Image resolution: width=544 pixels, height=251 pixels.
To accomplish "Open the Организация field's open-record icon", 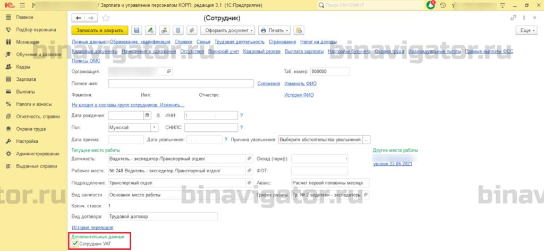I will (168, 71).
